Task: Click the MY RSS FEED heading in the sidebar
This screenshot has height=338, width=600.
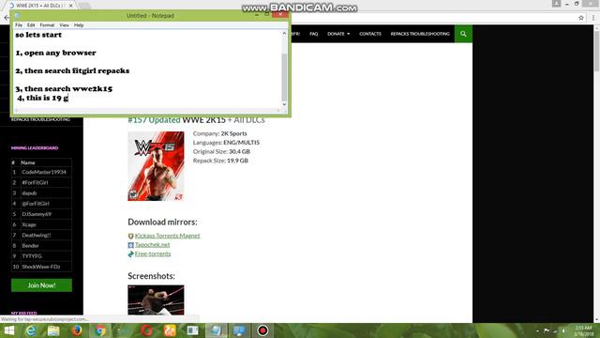Action: [24, 313]
